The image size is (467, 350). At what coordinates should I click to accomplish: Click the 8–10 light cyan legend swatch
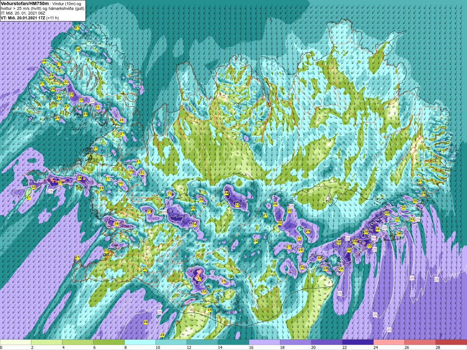tap(140, 342)
